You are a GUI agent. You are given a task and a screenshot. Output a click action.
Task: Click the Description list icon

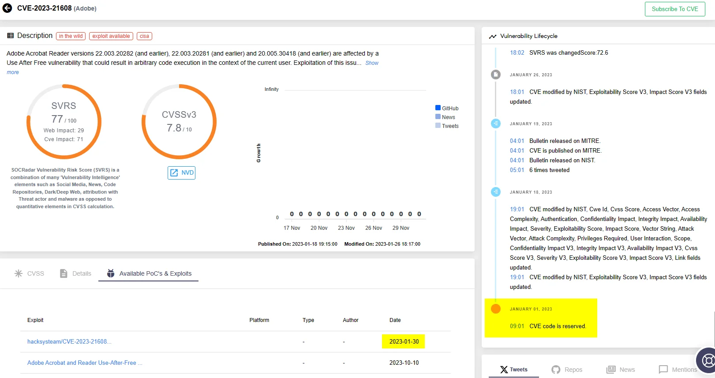click(11, 36)
